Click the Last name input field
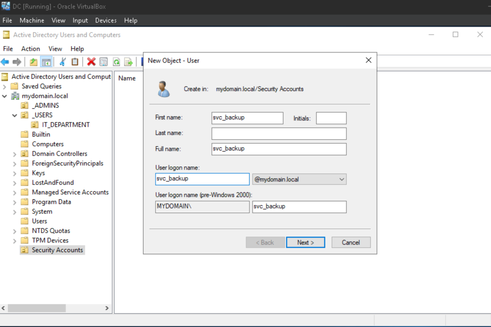491x327 pixels. point(279,133)
